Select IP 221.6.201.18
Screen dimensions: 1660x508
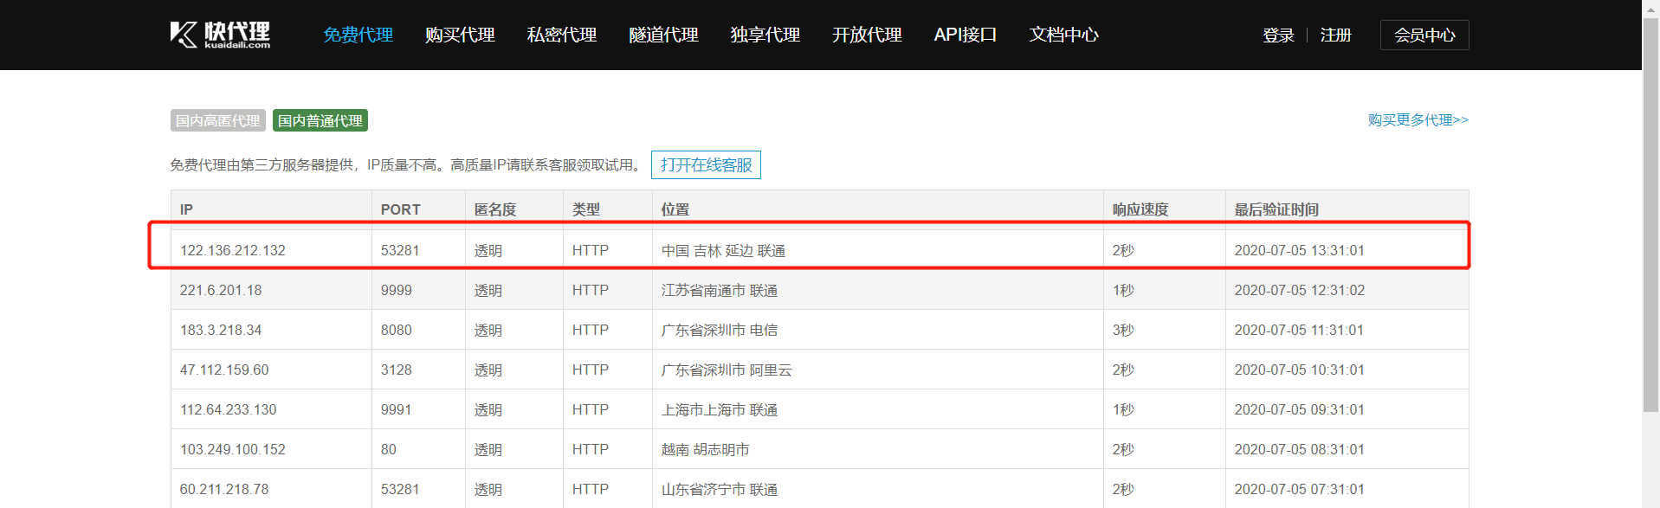point(221,290)
